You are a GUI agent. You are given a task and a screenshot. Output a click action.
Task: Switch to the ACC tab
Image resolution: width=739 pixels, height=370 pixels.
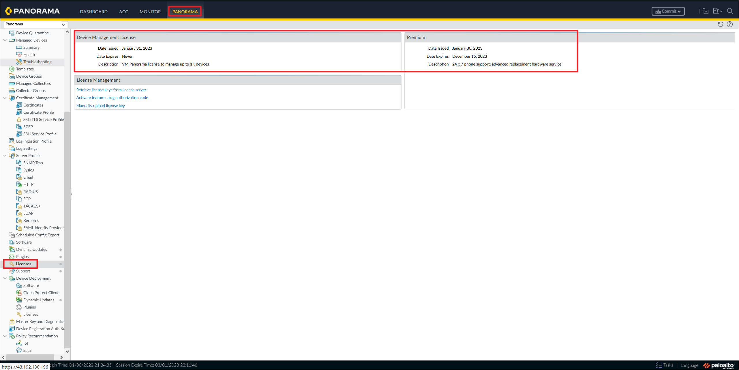123,12
